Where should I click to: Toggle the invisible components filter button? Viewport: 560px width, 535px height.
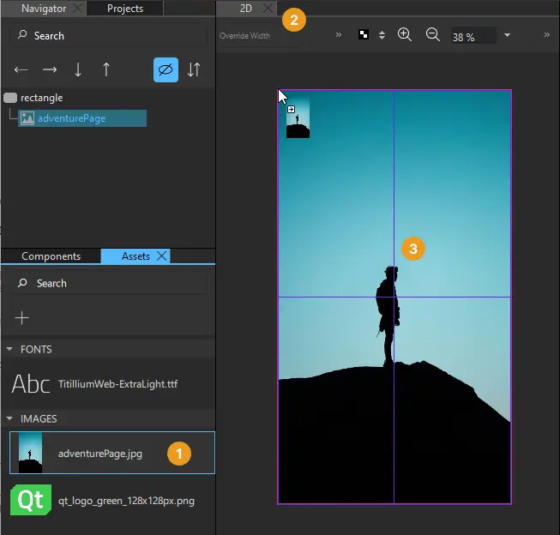(166, 70)
